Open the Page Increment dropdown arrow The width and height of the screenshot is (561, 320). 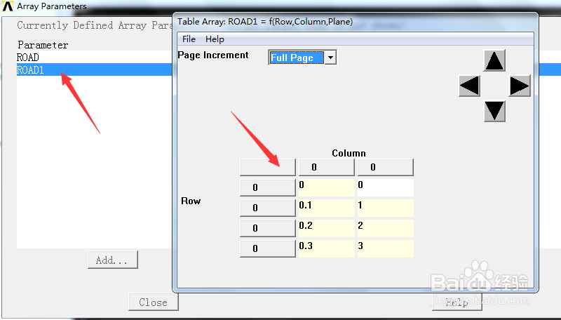pos(330,58)
